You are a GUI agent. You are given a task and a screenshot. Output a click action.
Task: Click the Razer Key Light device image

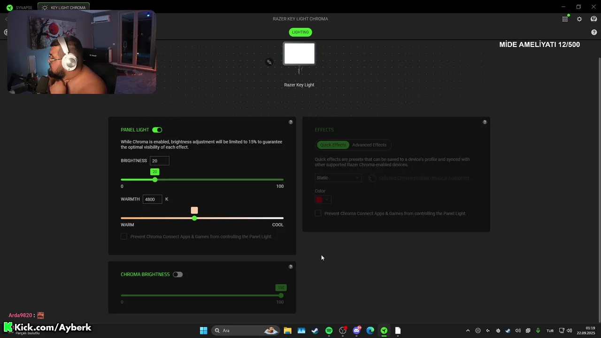pyautogui.click(x=299, y=58)
